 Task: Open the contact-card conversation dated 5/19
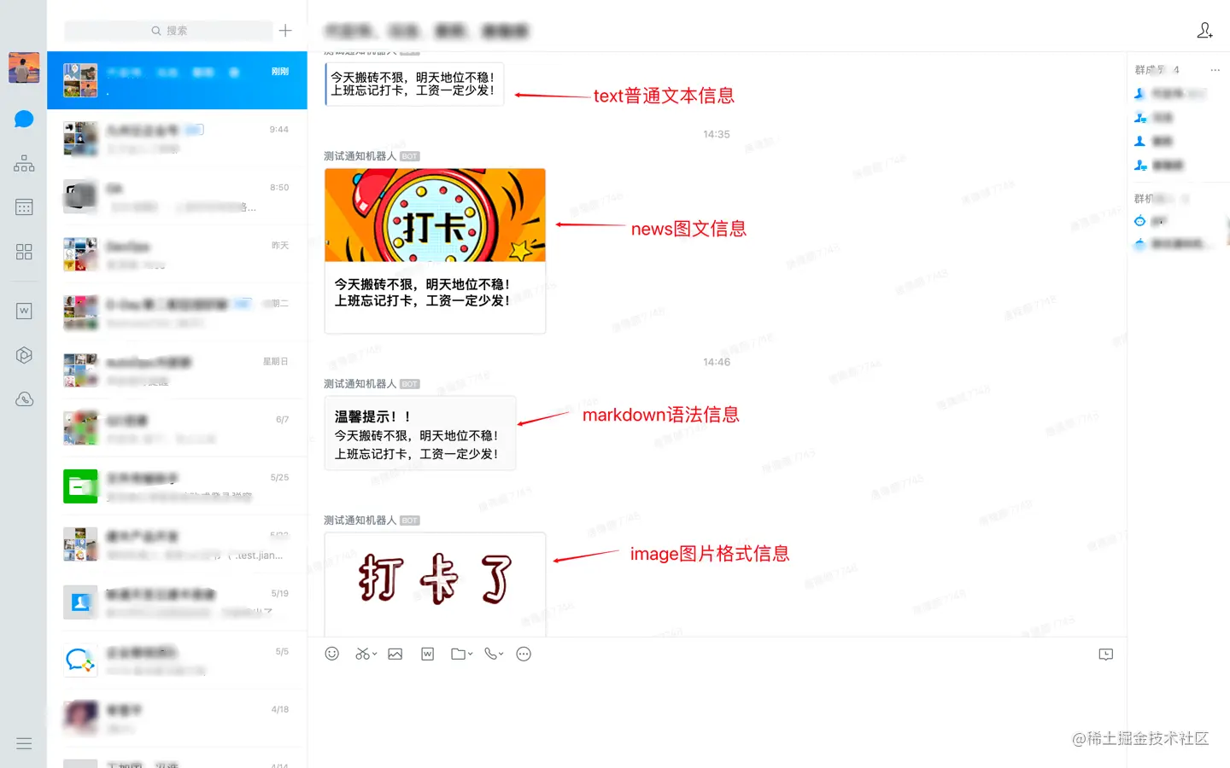[177, 602]
